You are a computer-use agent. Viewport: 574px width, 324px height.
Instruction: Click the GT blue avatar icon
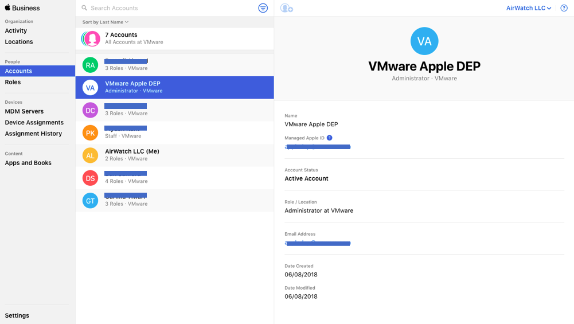point(90,200)
